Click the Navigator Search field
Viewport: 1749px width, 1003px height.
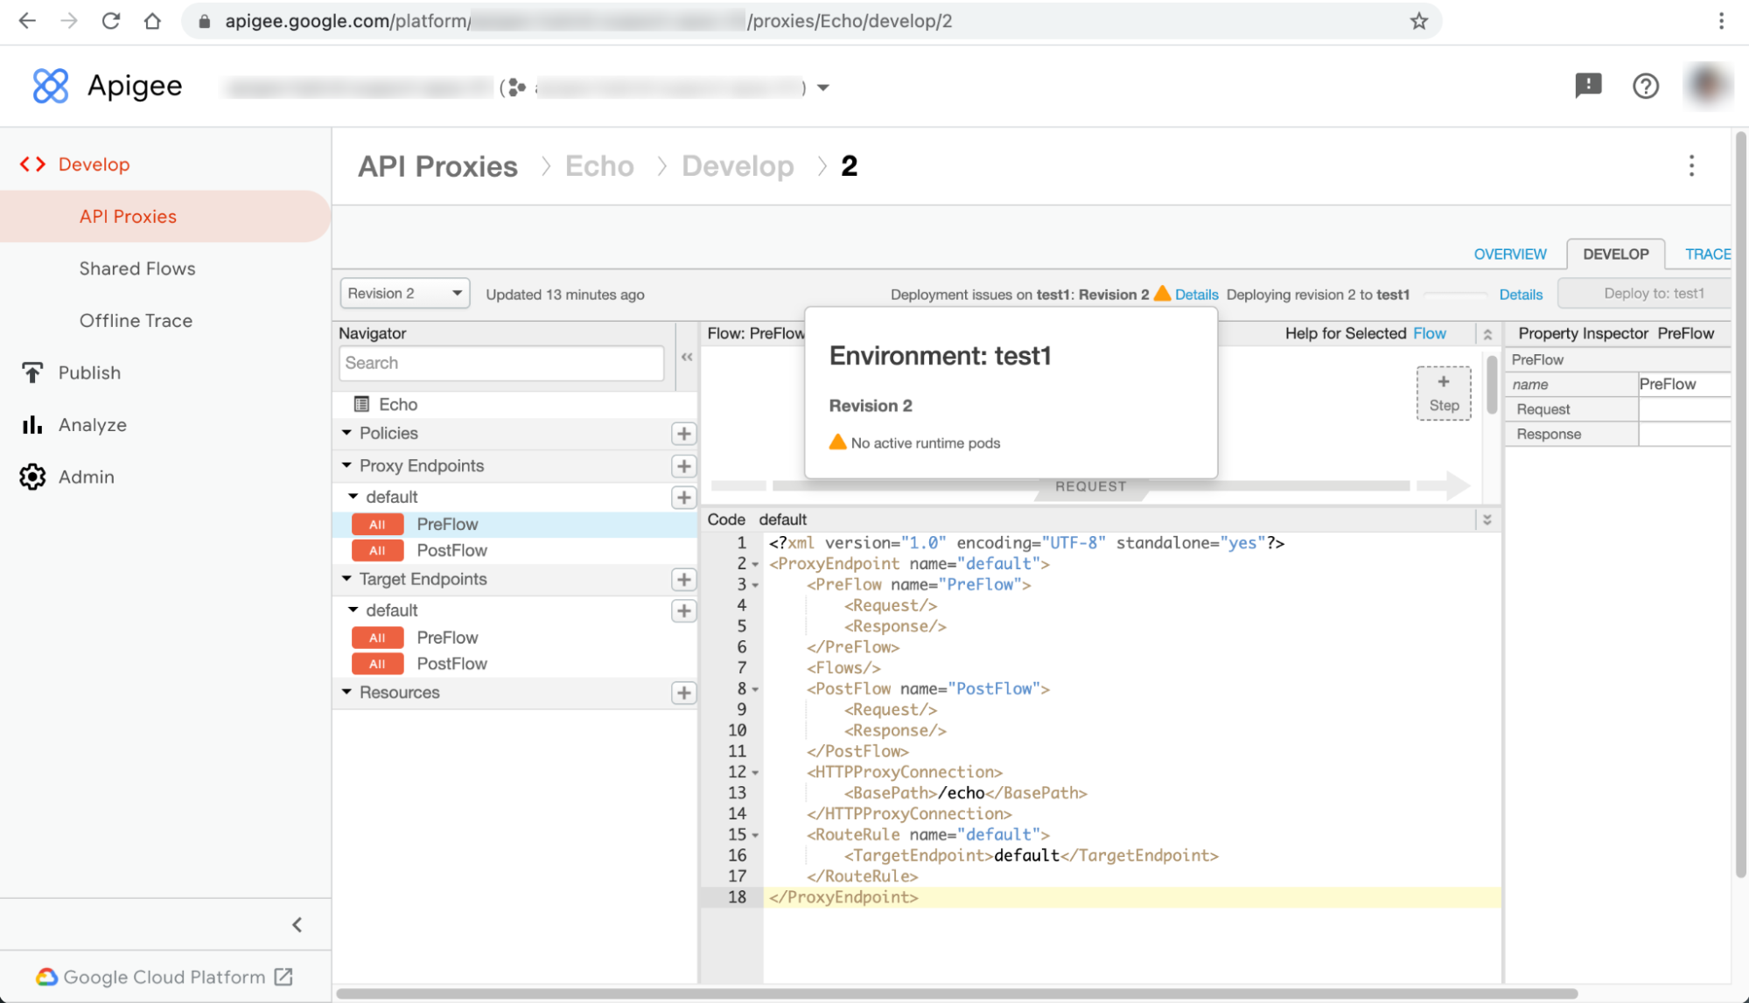500,363
